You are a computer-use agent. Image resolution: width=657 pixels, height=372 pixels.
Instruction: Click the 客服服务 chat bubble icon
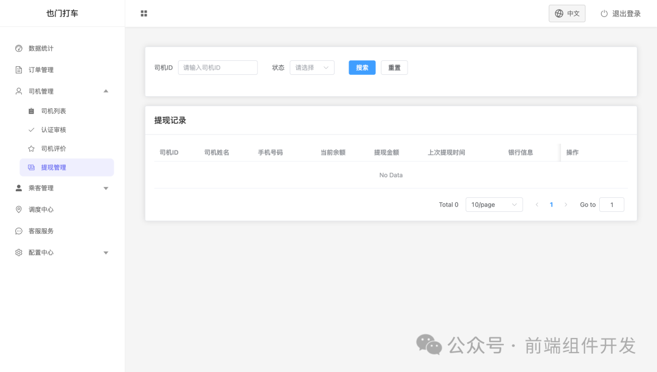[x=19, y=231]
